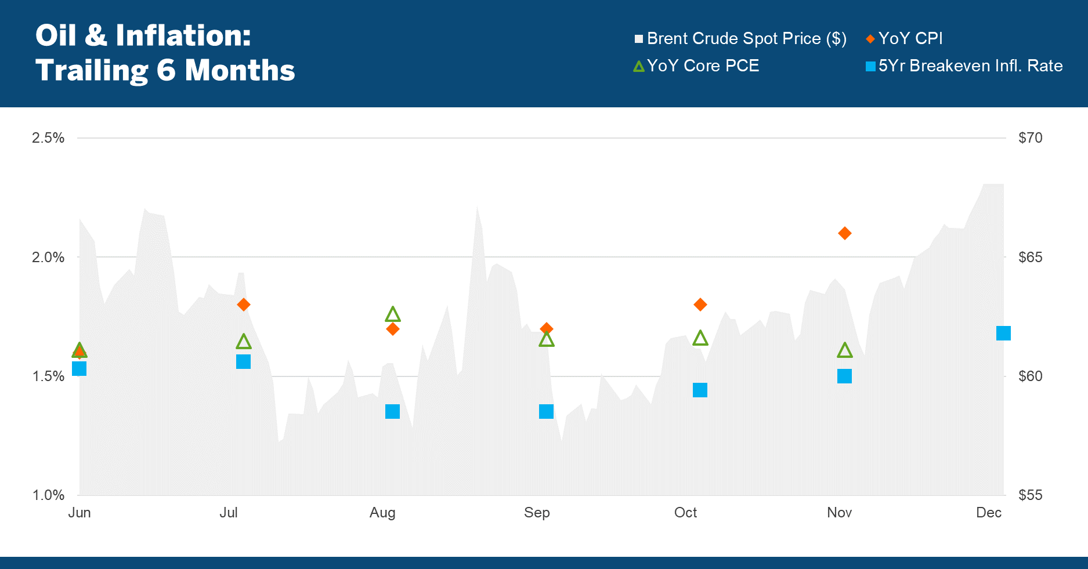Click the white Brent Crude legend square

coord(639,39)
